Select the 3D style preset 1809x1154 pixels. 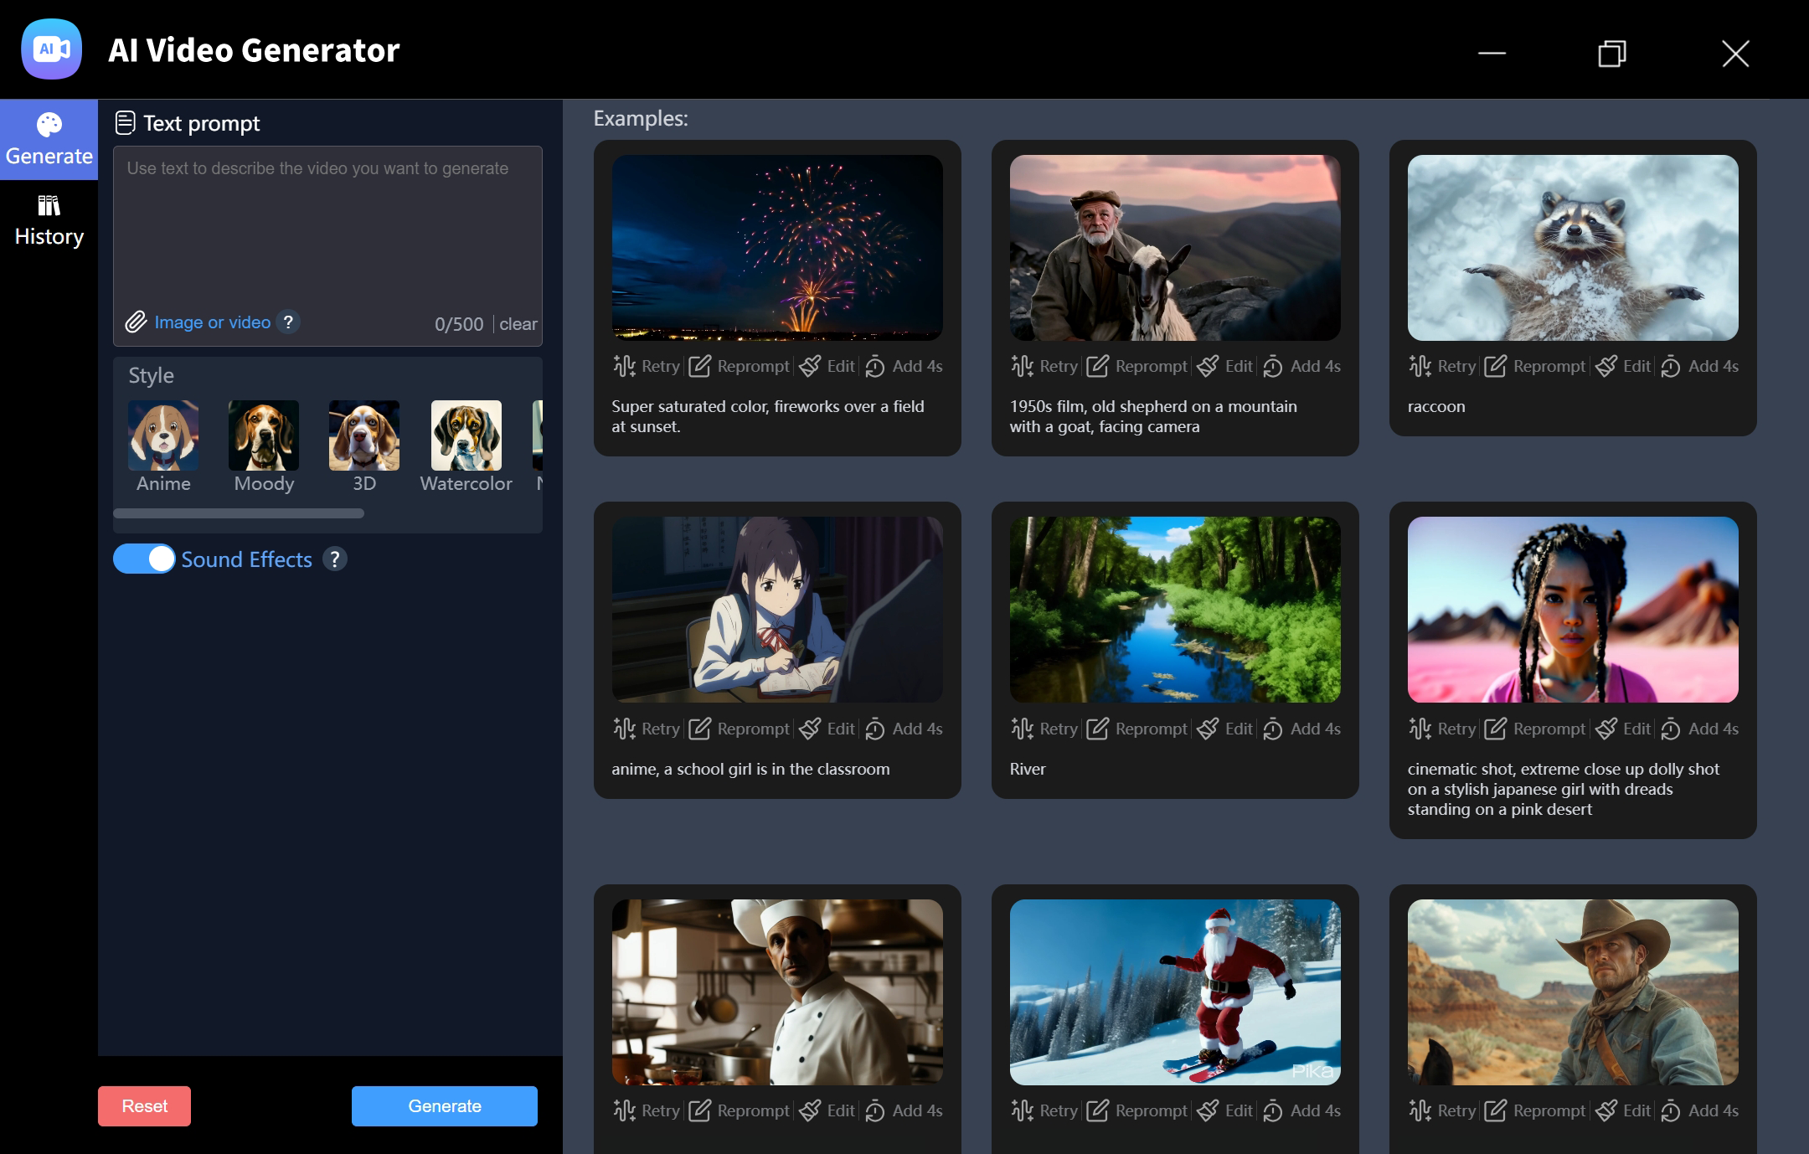(363, 435)
